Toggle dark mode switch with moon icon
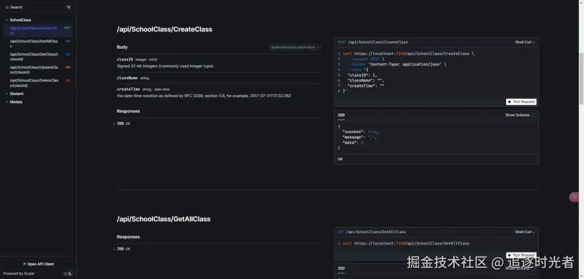Image resolution: width=584 pixels, height=279 pixels. pyautogui.click(x=68, y=274)
